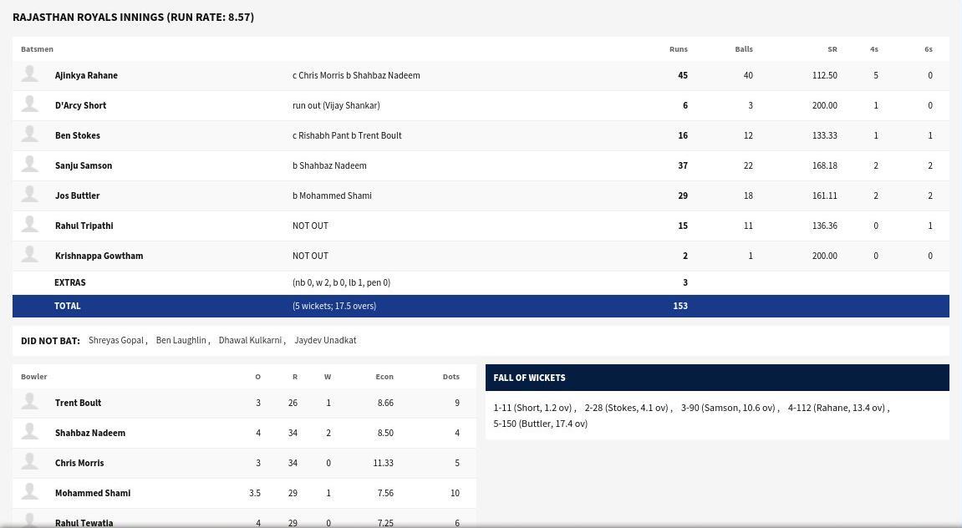Click Rahul Tewatia's bowler avatar
Screen dimensions: 962x528
click(29, 520)
